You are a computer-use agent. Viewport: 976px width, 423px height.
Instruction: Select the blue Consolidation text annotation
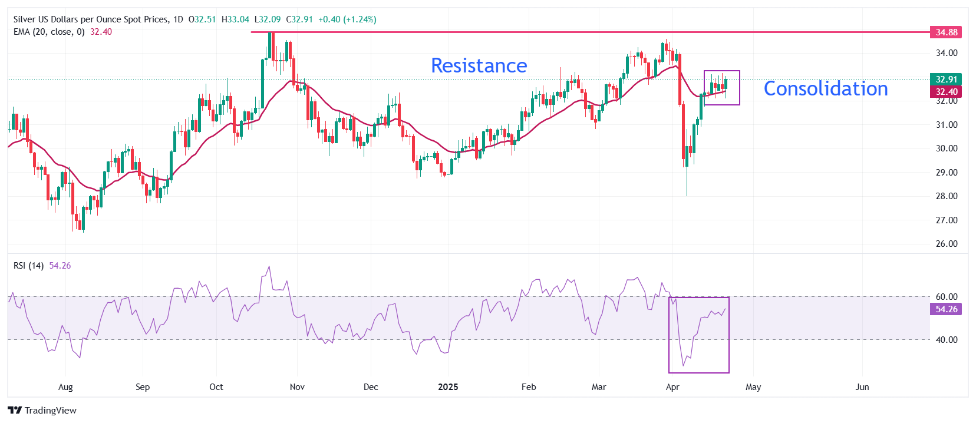pos(825,88)
